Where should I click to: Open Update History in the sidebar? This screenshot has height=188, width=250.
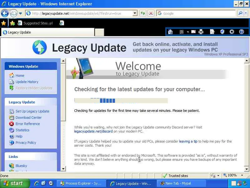tap(27, 82)
